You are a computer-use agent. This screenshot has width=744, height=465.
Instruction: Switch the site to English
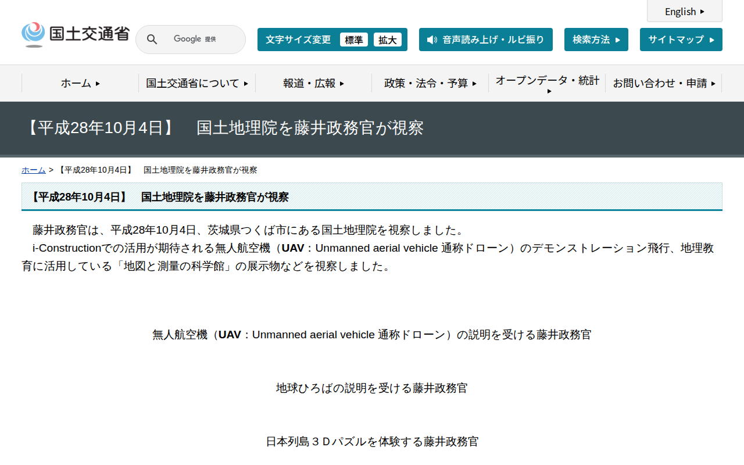(681, 12)
